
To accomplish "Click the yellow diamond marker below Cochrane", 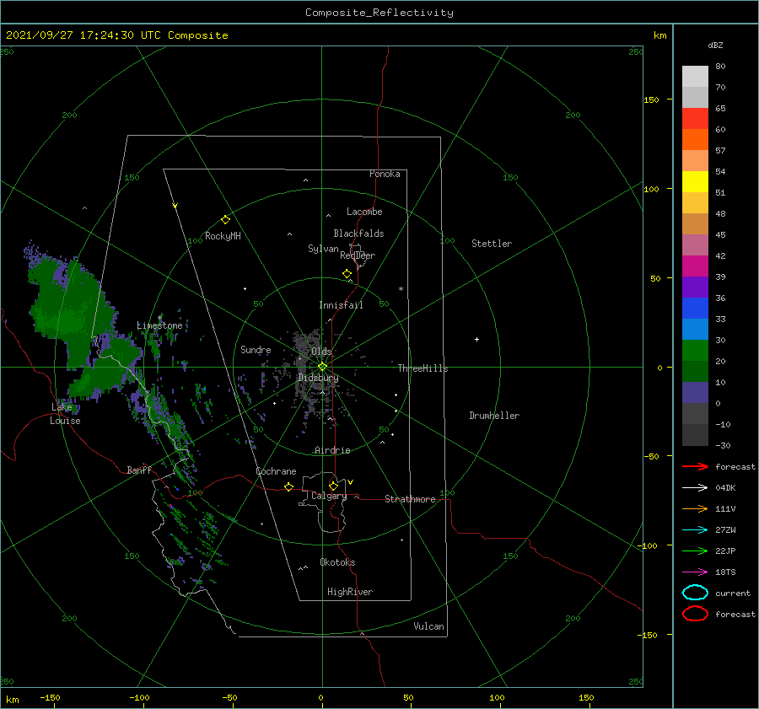I will (289, 486).
